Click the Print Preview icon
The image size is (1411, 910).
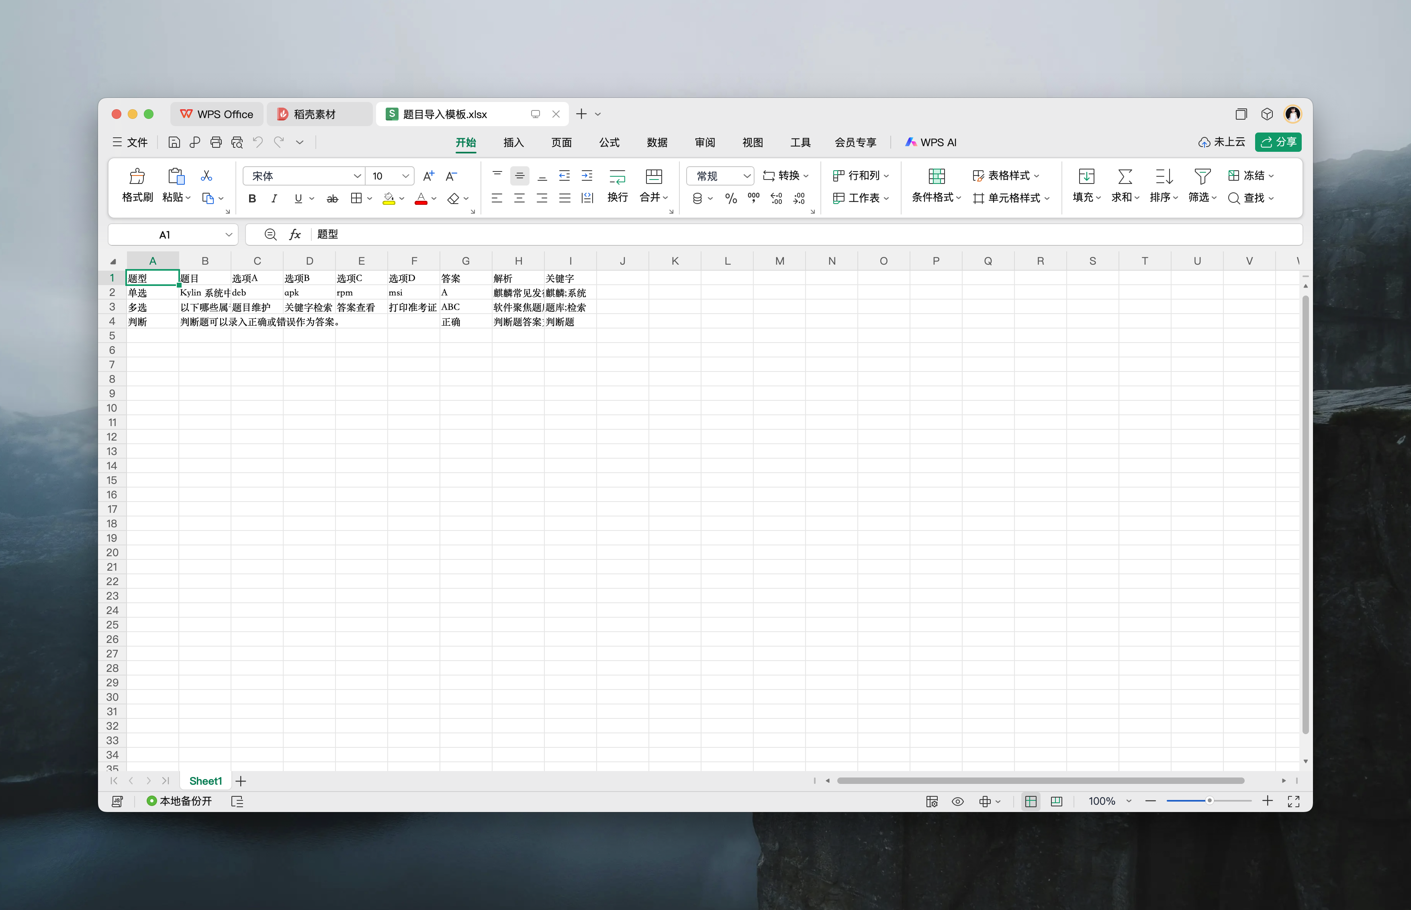[237, 143]
